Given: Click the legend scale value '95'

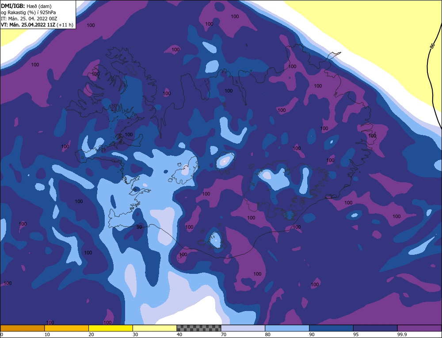Looking at the screenshot, I should point(356,334).
